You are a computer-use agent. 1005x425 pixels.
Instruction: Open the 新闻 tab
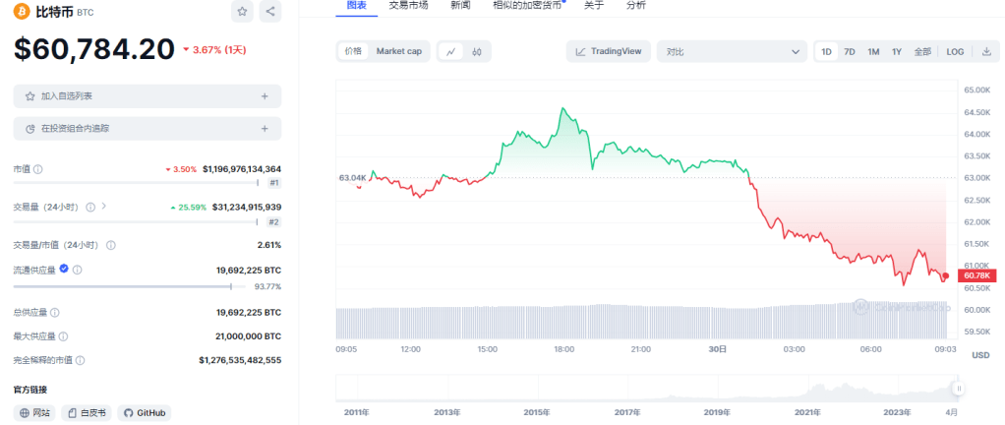pyautogui.click(x=460, y=5)
